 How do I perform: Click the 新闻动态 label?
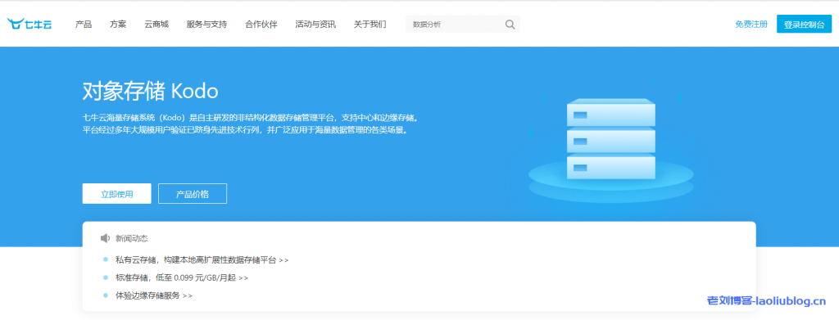[131, 238]
